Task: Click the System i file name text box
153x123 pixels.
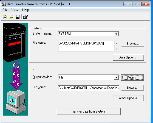Action: pos(86,46)
